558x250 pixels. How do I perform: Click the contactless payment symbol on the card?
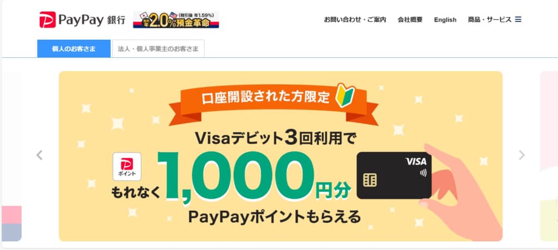423,173
